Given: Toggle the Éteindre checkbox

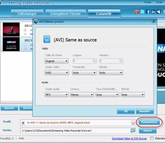Looking at the screenshot, I should click(x=152, y=138).
